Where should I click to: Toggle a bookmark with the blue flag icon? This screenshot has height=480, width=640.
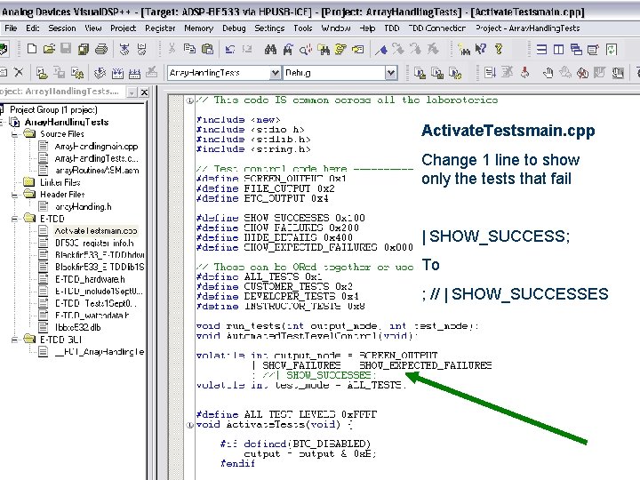(x=381, y=50)
